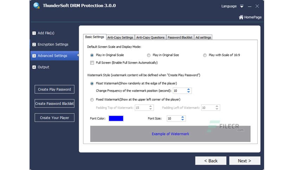The width and height of the screenshot is (294, 170).
Task: Increase the Font Size with up arrow
Action: 183,117
